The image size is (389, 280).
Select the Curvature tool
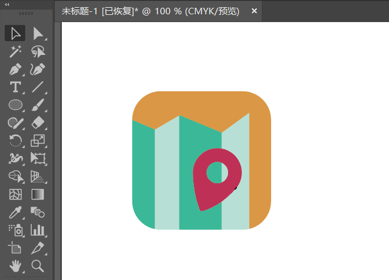coord(38,69)
